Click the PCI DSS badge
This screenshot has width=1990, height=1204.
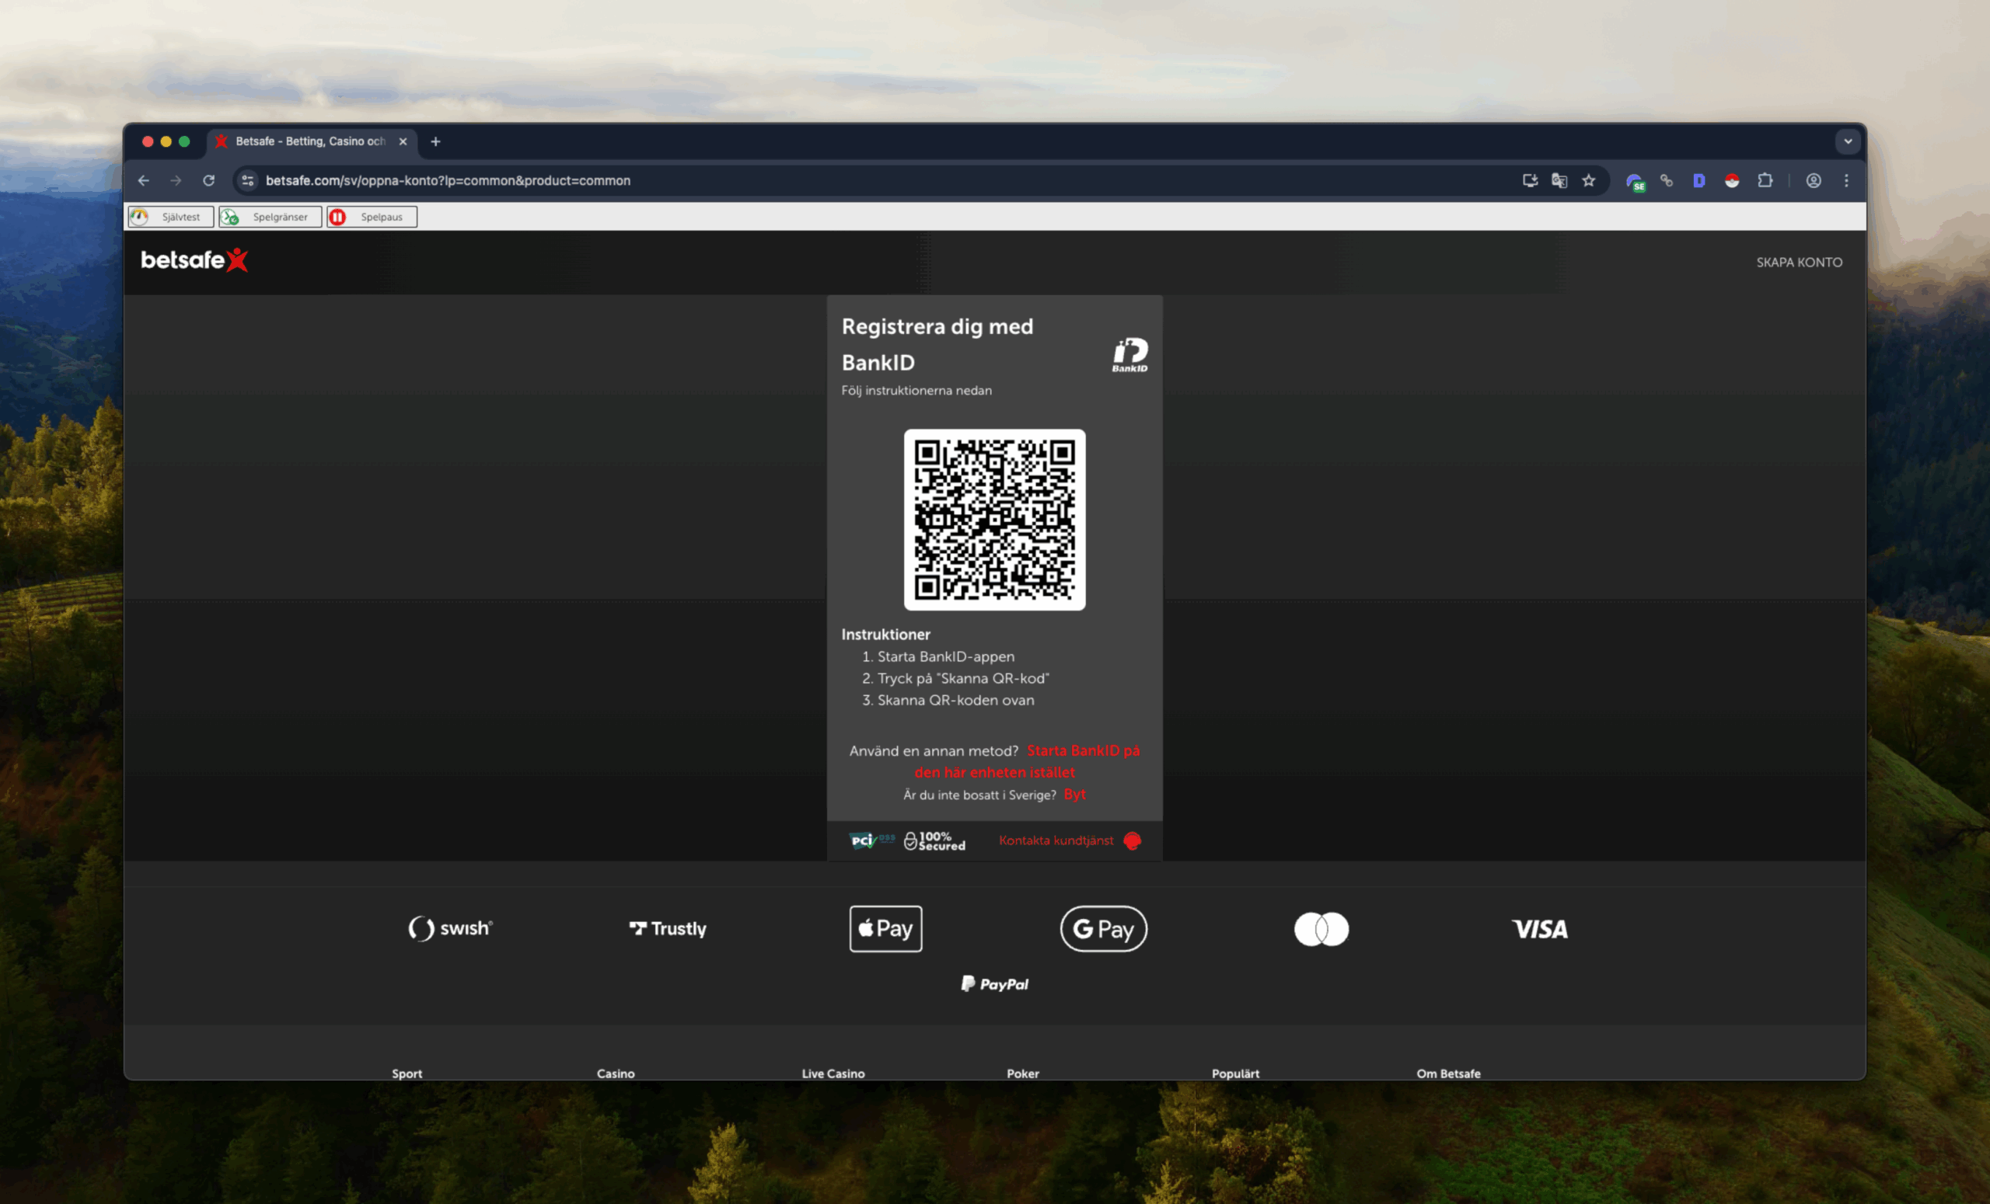point(871,841)
